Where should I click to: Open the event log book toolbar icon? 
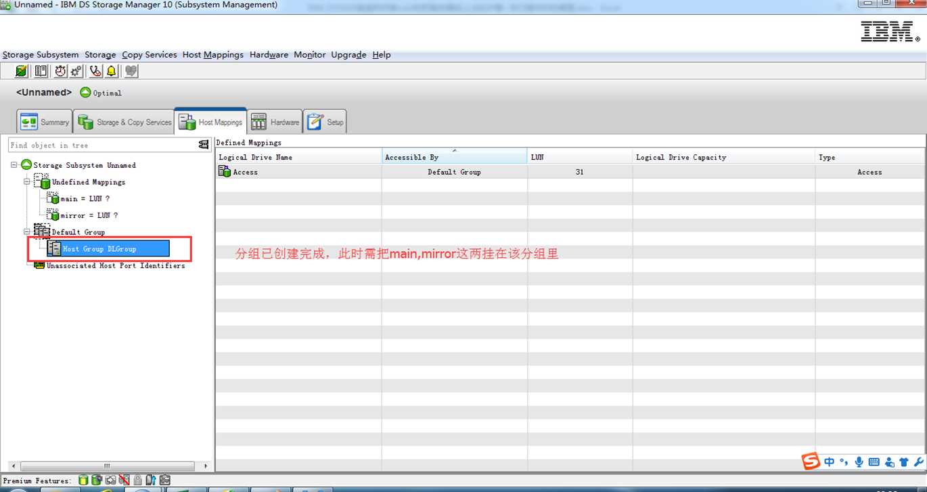41,71
